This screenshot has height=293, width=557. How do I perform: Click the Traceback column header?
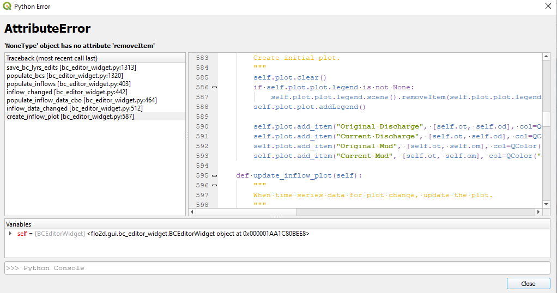point(95,58)
